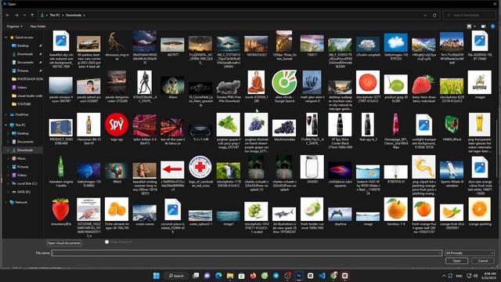Open the Help icon in toolbar
This screenshot has height=282, width=501.
(492, 26)
